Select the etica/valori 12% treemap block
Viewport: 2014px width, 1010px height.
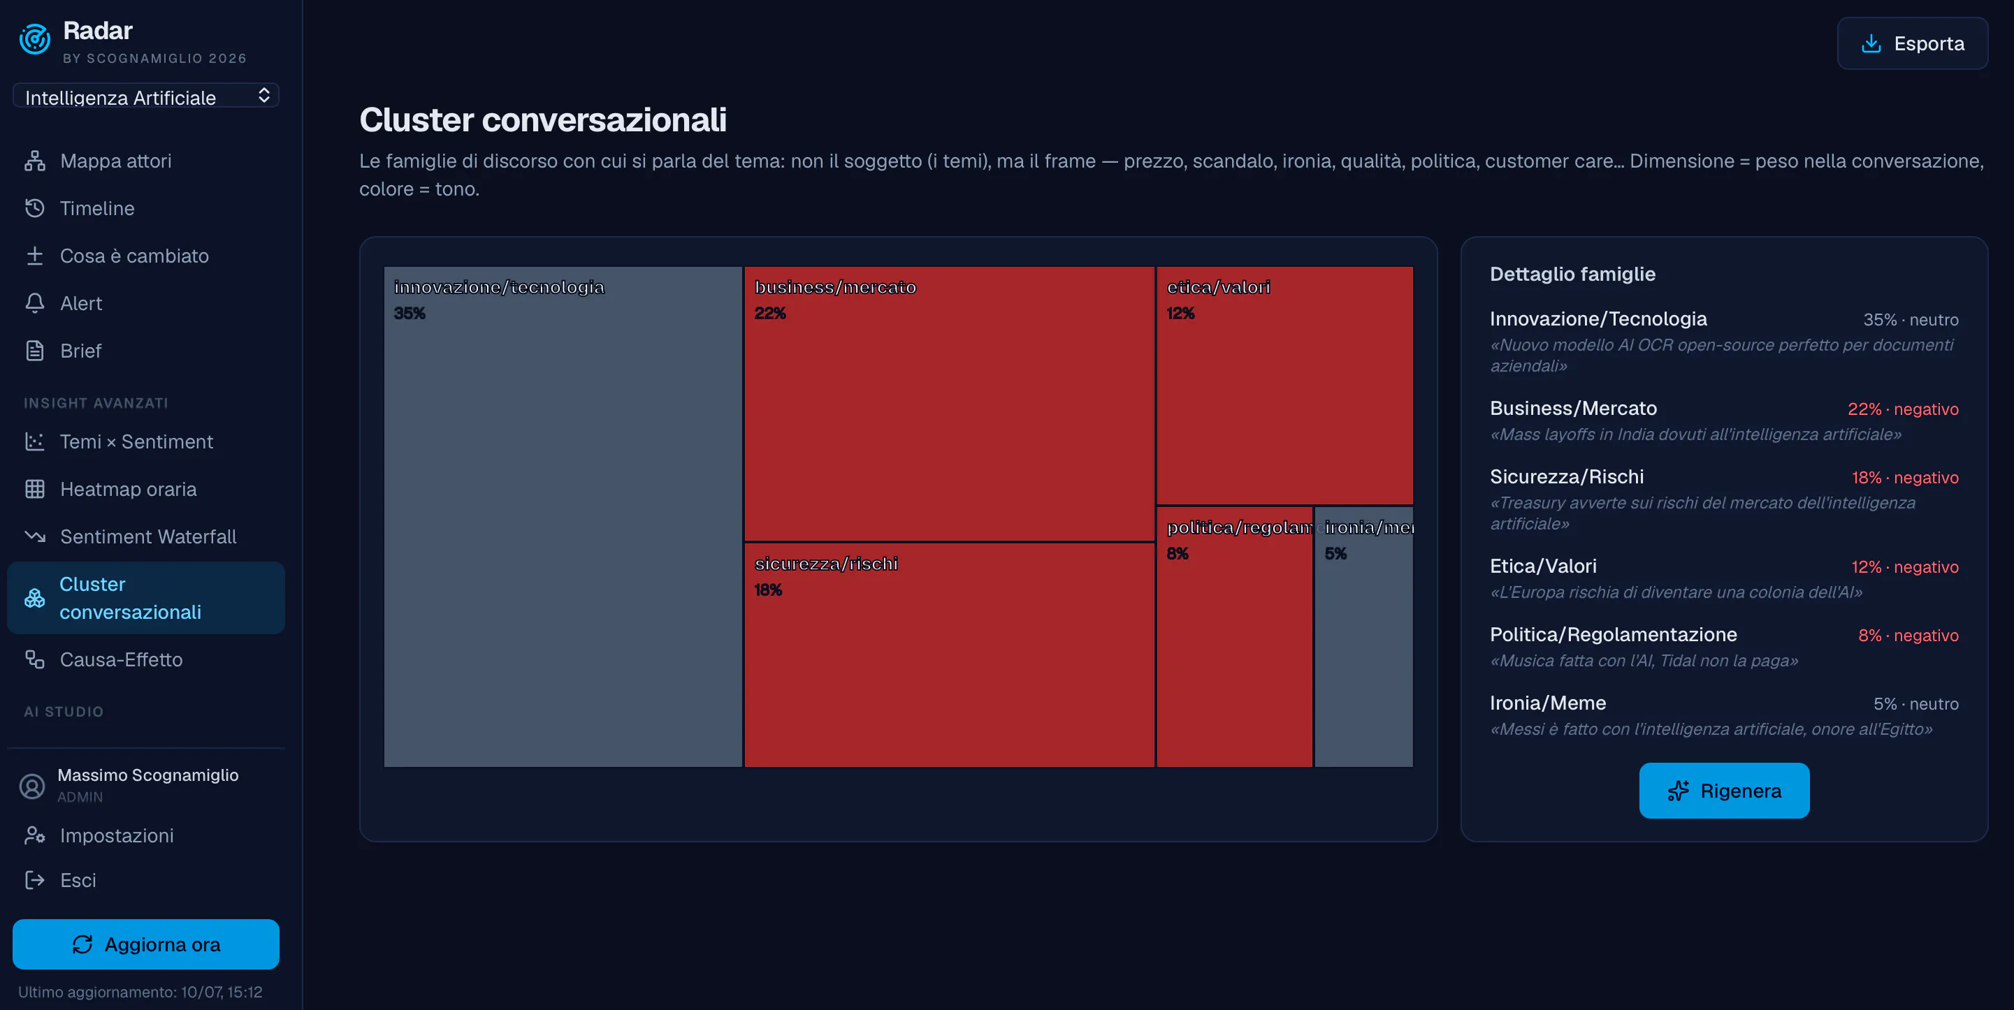(1284, 386)
